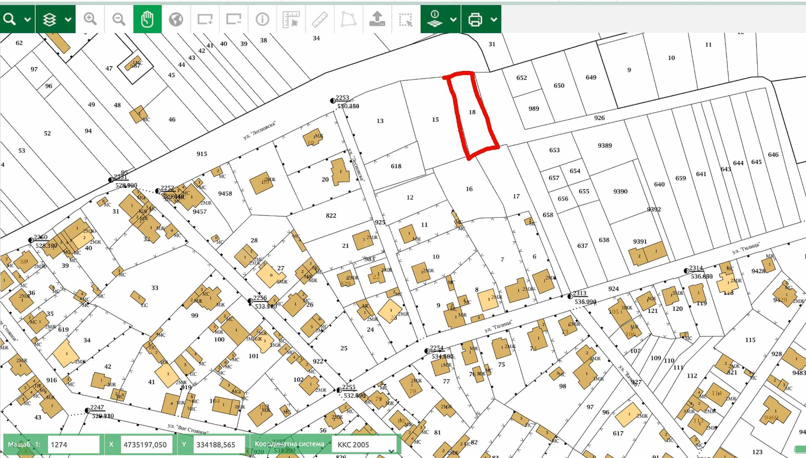The height and width of the screenshot is (458, 806).
Task: Click the X coordinate field 4735197,050
Action: click(146, 444)
